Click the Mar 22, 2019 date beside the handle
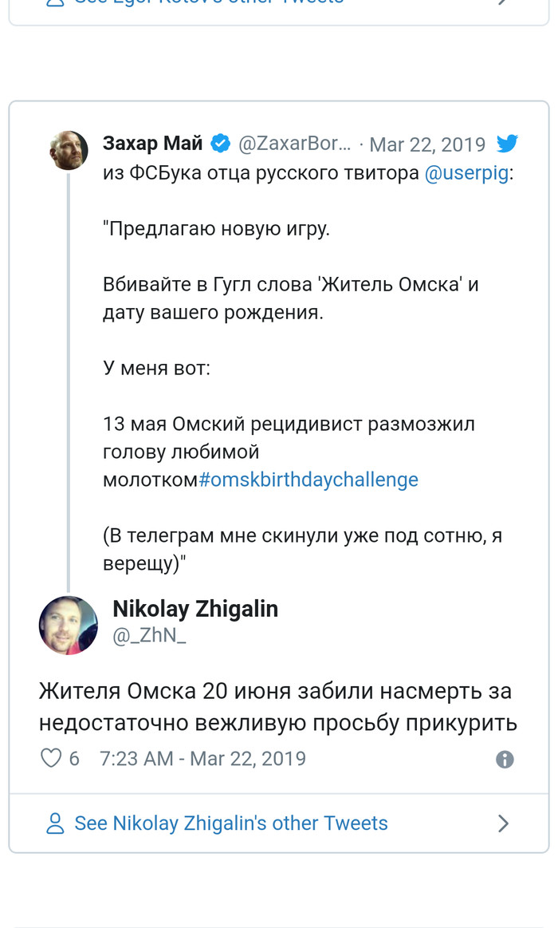558x928 pixels. (x=427, y=144)
